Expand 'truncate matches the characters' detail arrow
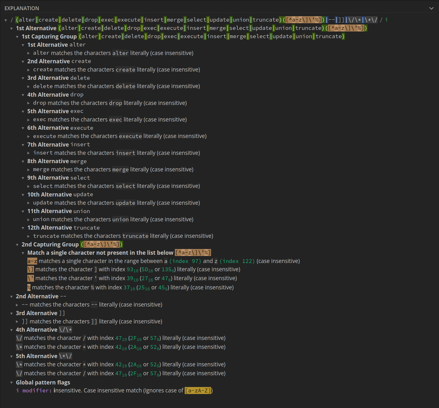Image resolution: width=439 pixels, height=408 pixels. [x=29, y=236]
